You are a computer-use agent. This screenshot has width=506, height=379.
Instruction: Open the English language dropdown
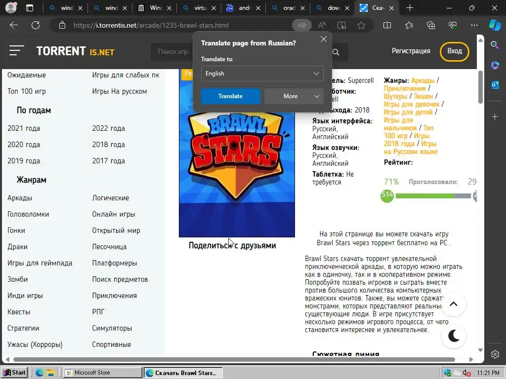[262, 74]
